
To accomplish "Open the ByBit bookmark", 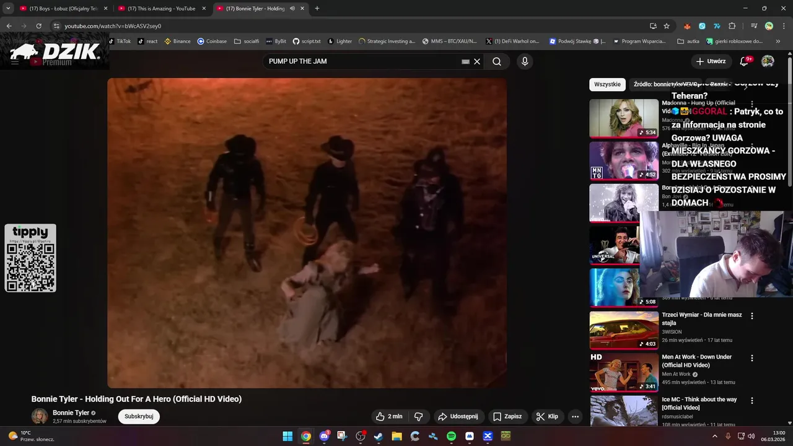I will click(x=276, y=41).
